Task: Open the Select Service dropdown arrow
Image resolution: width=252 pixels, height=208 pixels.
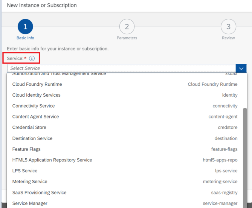Action: click(241, 68)
